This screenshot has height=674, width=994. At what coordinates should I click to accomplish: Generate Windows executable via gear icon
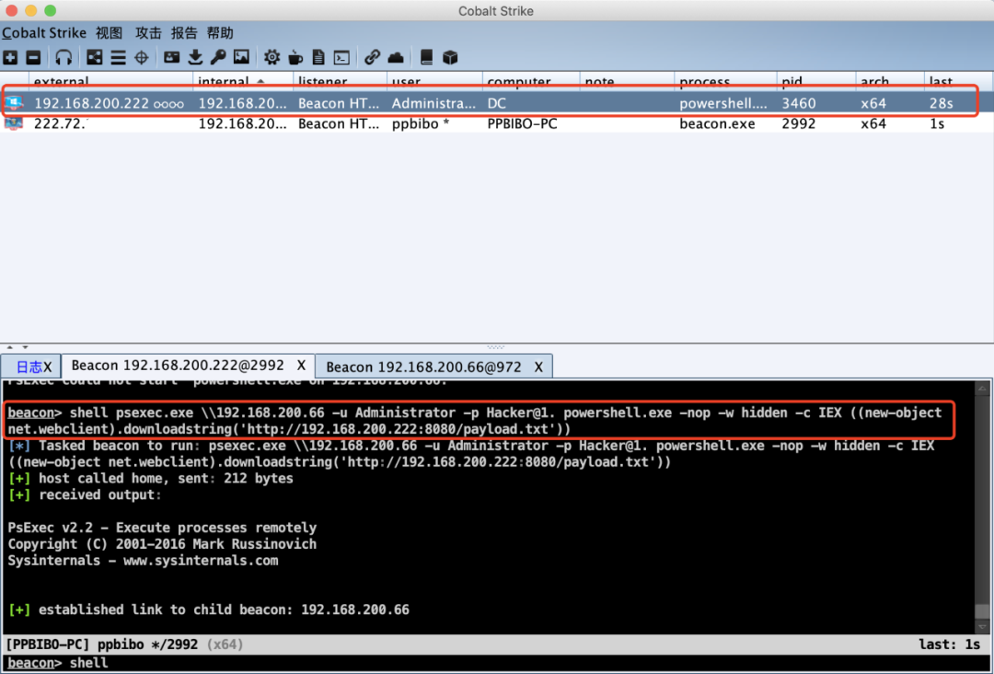pyautogui.click(x=272, y=58)
